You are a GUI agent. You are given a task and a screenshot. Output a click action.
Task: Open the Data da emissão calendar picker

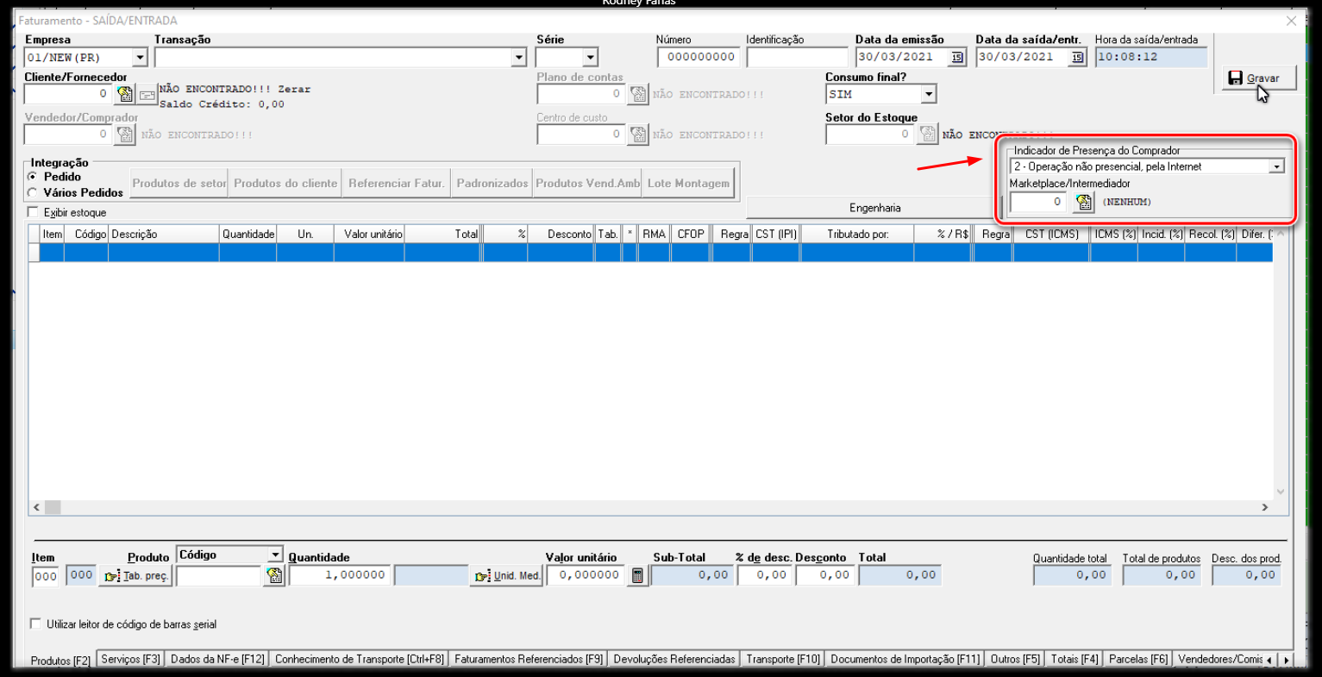pyautogui.click(x=957, y=58)
